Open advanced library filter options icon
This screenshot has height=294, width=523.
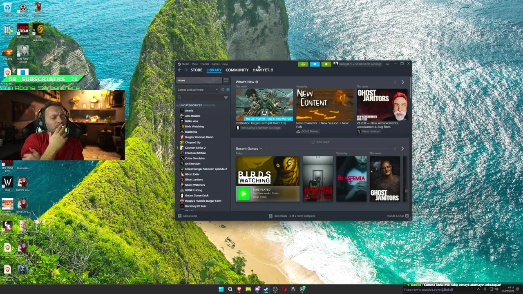[x=226, y=97]
